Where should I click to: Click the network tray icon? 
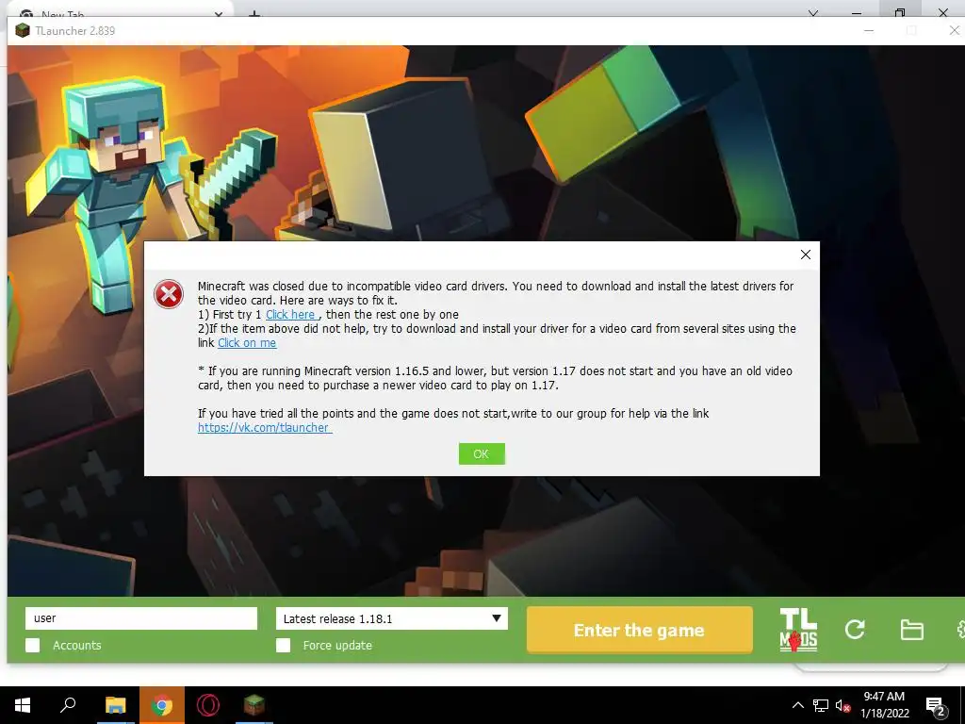(x=821, y=705)
